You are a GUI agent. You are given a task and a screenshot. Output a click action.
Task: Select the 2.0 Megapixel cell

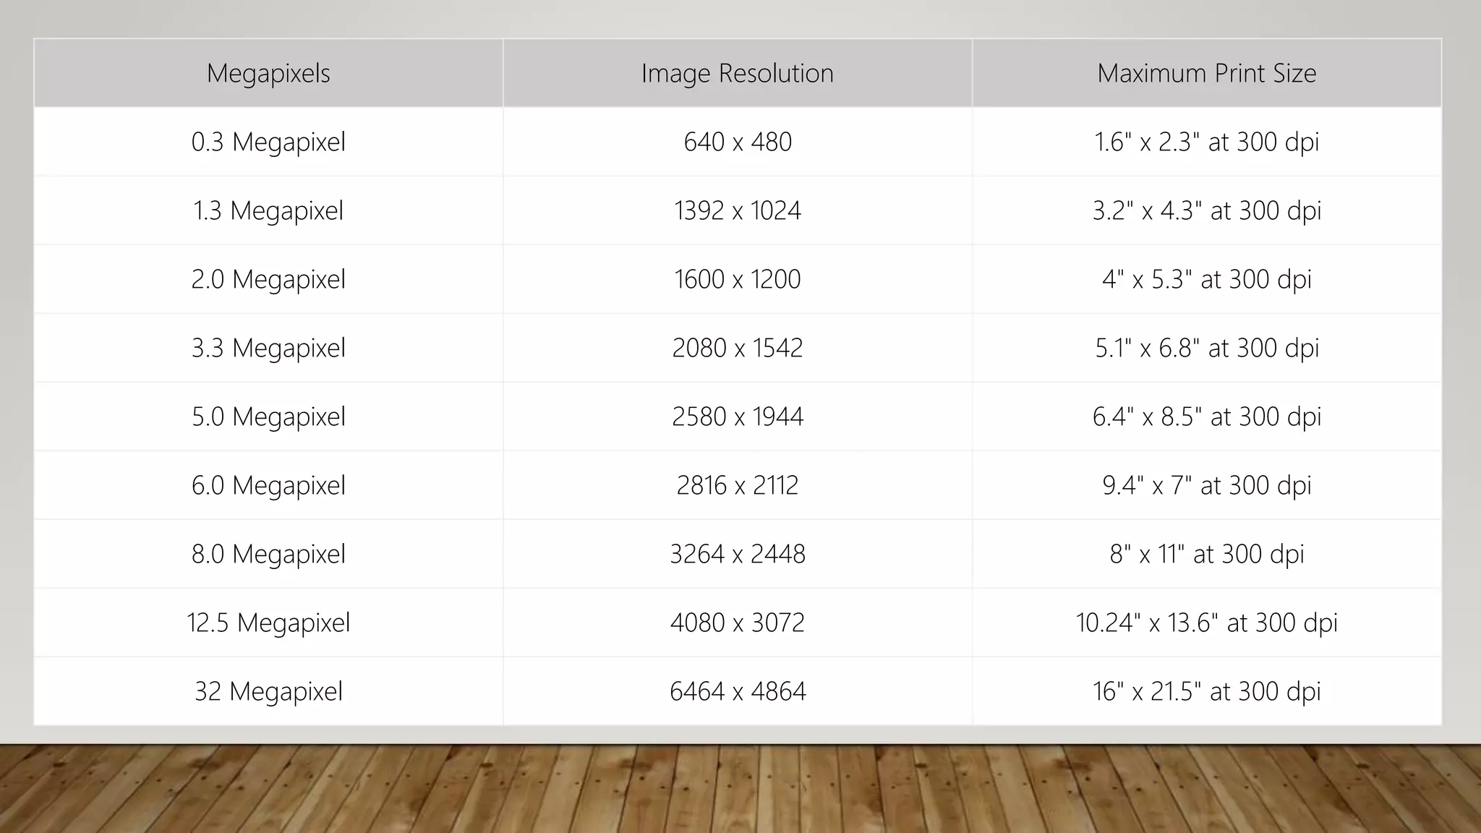pyautogui.click(x=268, y=279)
